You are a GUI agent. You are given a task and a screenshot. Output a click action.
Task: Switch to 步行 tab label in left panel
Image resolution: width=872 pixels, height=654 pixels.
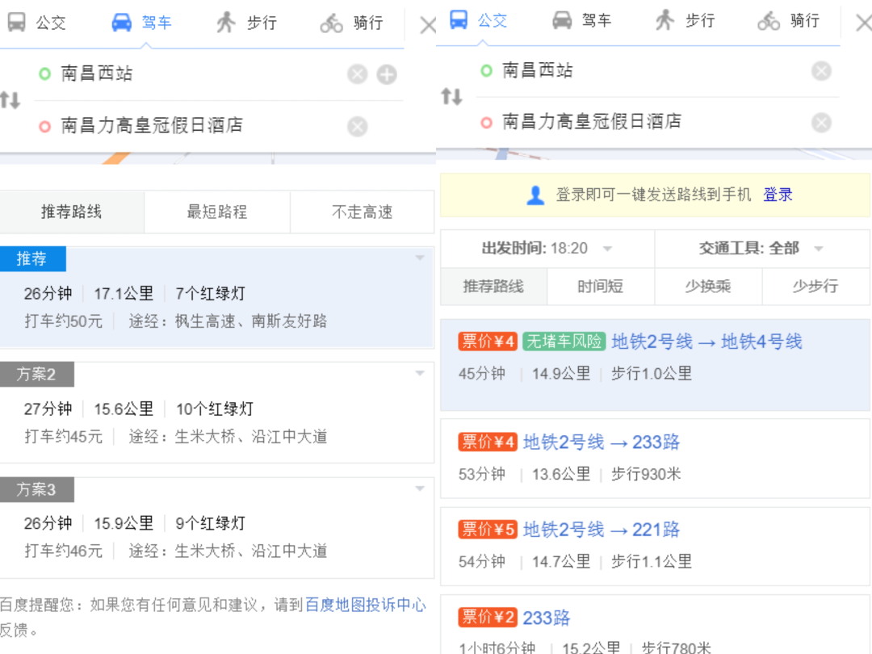262,23
